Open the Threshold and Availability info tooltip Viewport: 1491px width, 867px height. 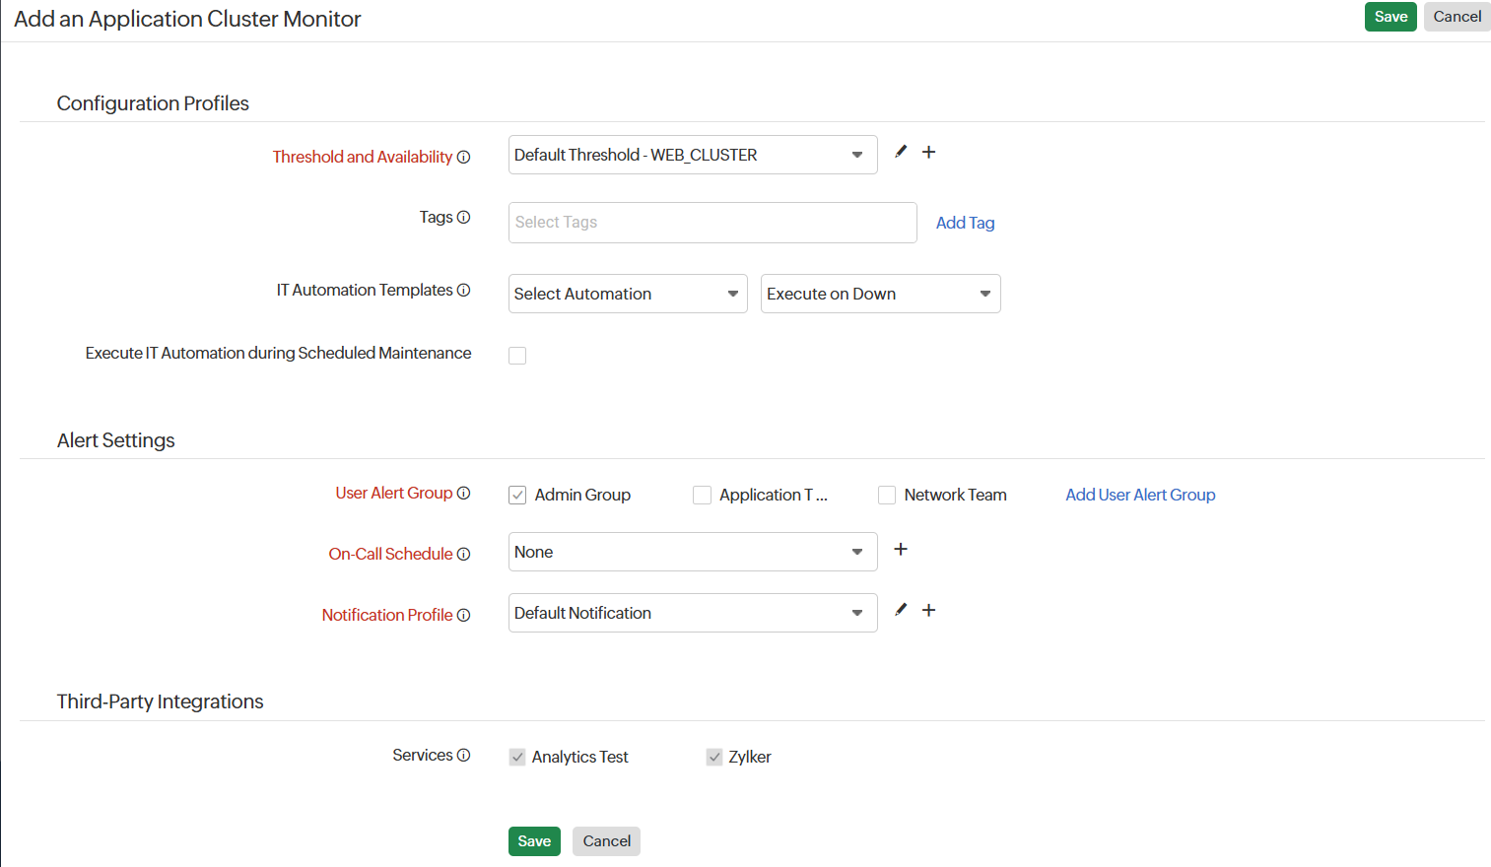tap(463, 157)
